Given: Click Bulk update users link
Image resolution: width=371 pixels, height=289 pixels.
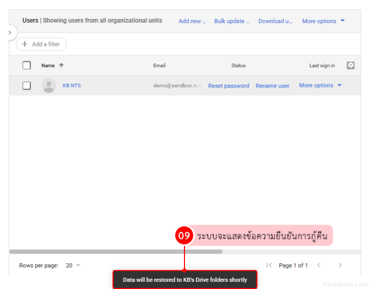Looking at the screenshot, I should pyautogui.click(x=232, y=21).
